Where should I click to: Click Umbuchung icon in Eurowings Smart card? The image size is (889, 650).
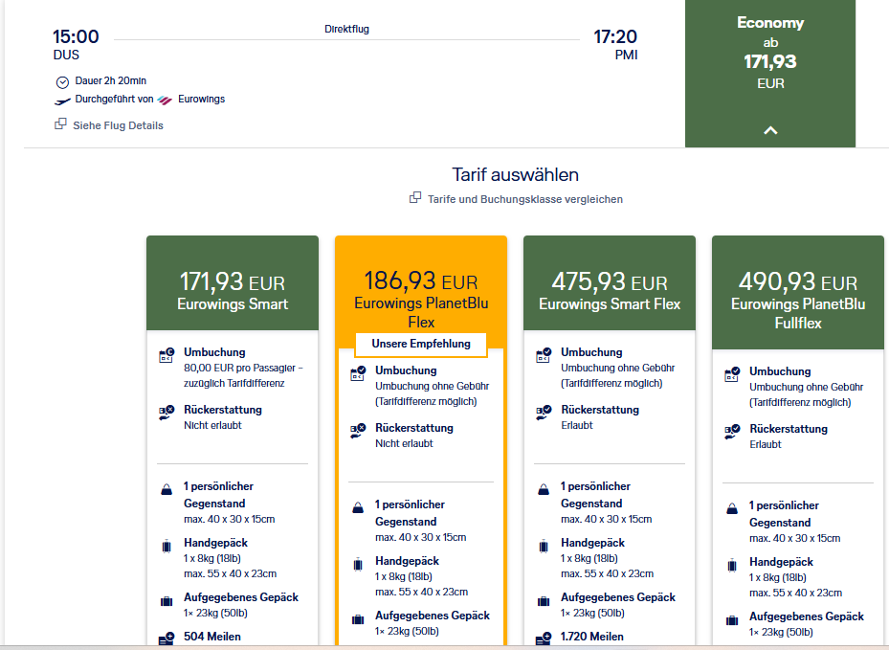167,355
